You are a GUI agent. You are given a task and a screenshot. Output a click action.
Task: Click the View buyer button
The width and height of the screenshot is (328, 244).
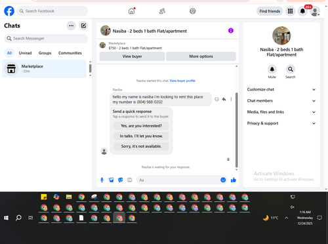(132, 56)
